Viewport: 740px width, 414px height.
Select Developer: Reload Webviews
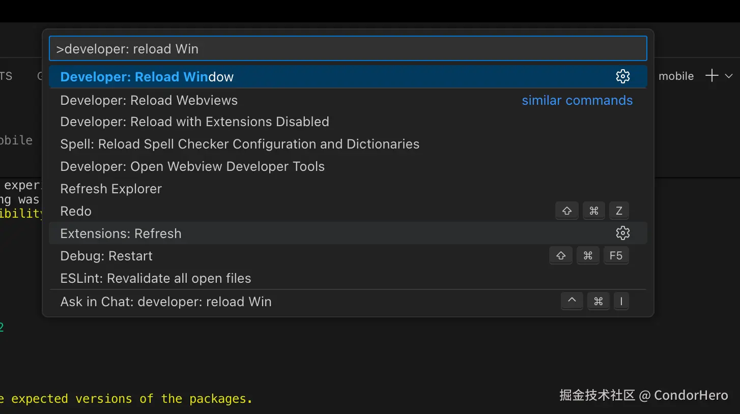tap(149, 100)
